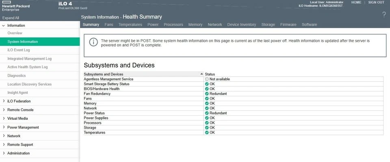The width and height of the screenshot is (390, 162).
Task: Click the question mark help icon
Action: (x=384, y=15)
